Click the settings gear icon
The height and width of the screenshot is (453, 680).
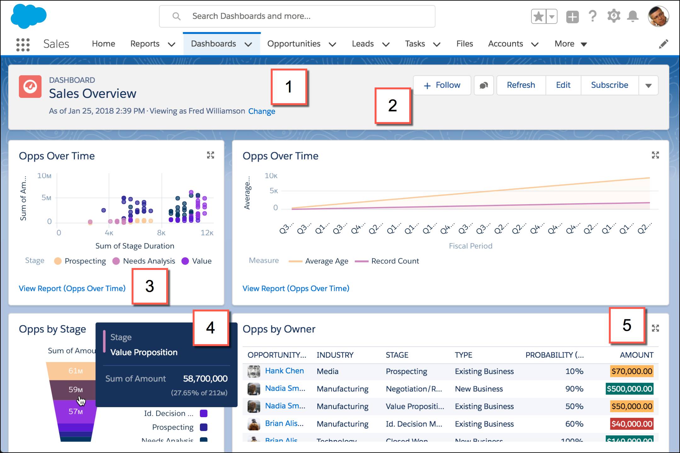pos(612,16)
